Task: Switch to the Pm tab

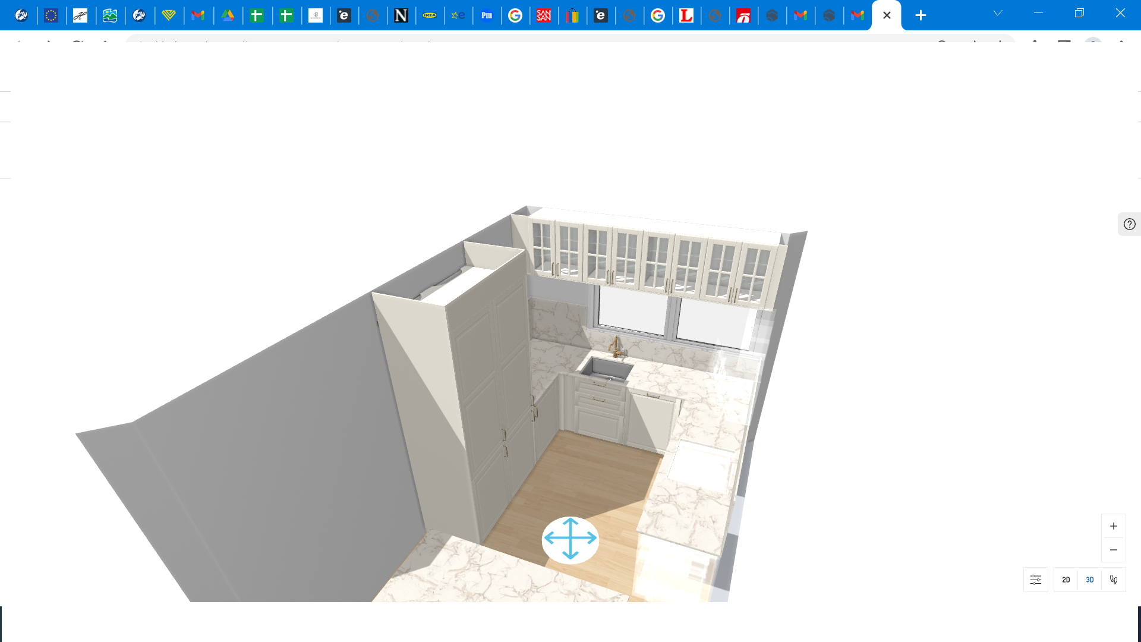Action: [x=487, y=15]
